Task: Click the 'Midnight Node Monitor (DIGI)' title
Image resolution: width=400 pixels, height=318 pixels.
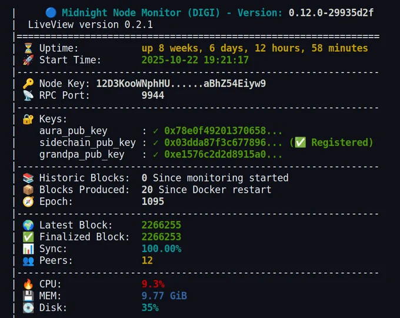Action: [141, 12]
